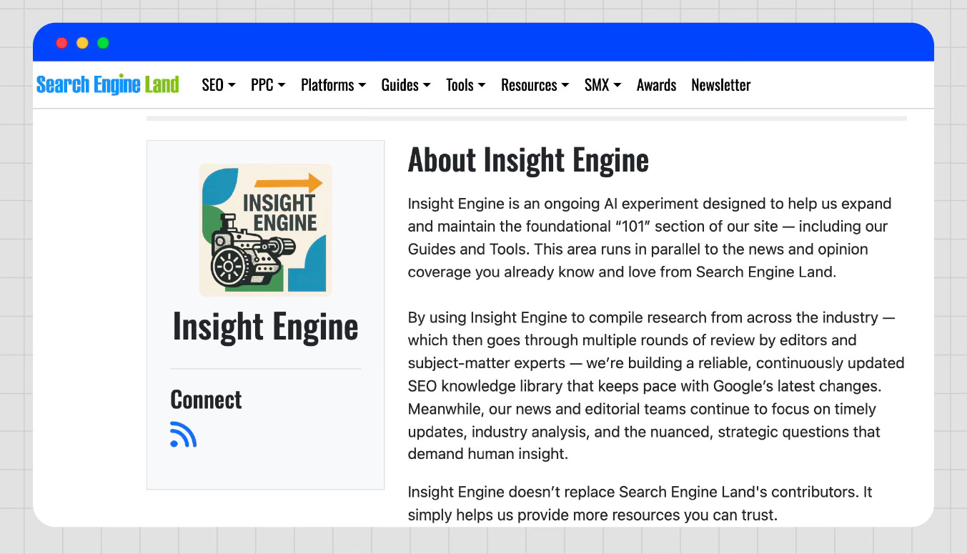The width and height of the screenshot is (967, 554).
Task: Click the red traffic light button
Action: coord(61,42)
